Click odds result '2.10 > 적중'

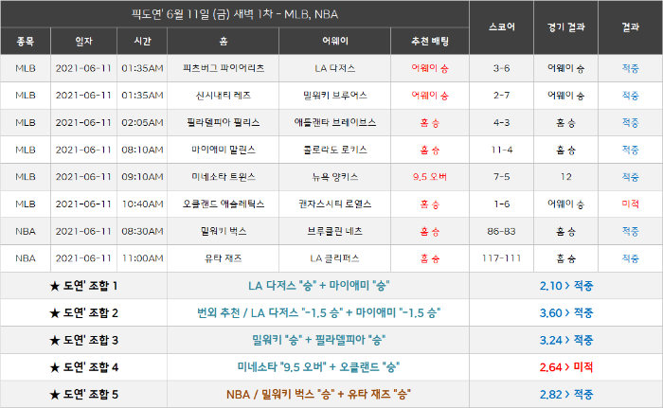coord(566,286)
